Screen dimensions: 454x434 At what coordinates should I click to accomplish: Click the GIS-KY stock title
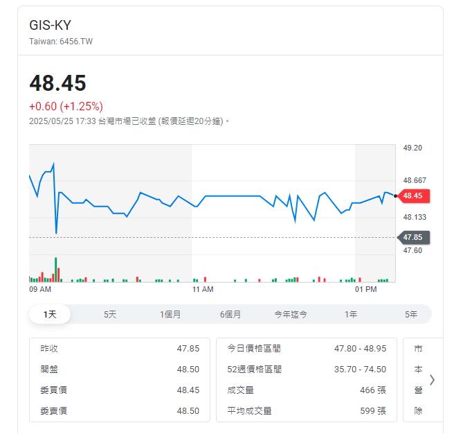coord(50,25)
